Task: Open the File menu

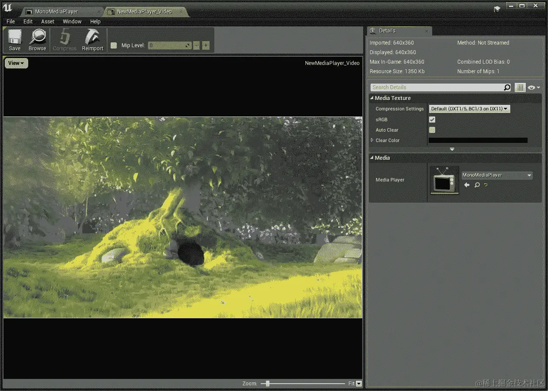Action: point(11,21)
